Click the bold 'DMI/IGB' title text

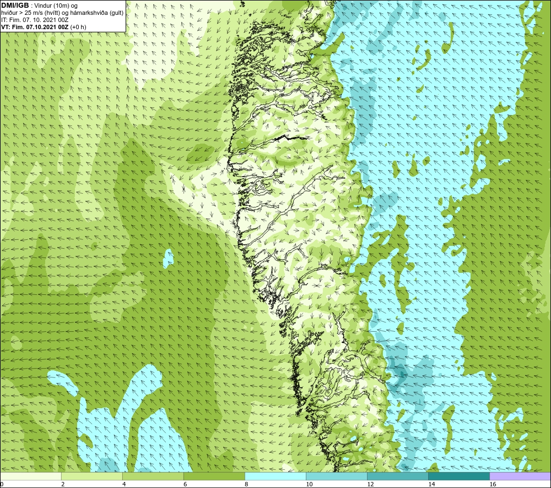(15, 6)
